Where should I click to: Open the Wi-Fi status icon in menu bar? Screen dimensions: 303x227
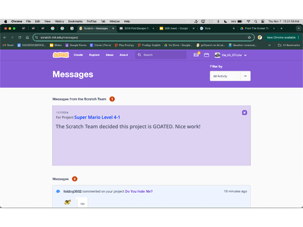click(249, 21)
